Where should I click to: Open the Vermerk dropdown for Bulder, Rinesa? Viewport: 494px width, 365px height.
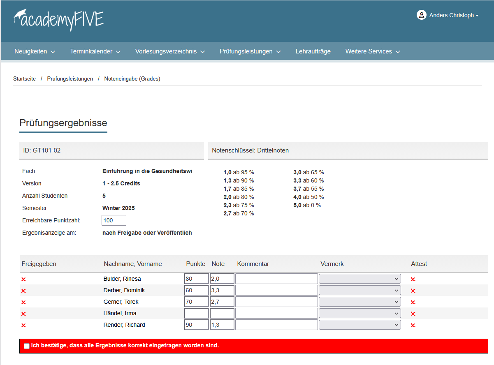click(360, 279)
